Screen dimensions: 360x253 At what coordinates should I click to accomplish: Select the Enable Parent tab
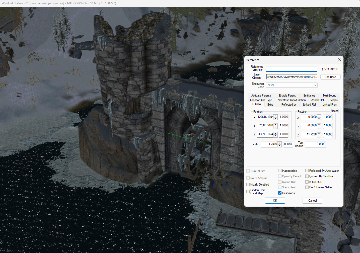[287, 96]
